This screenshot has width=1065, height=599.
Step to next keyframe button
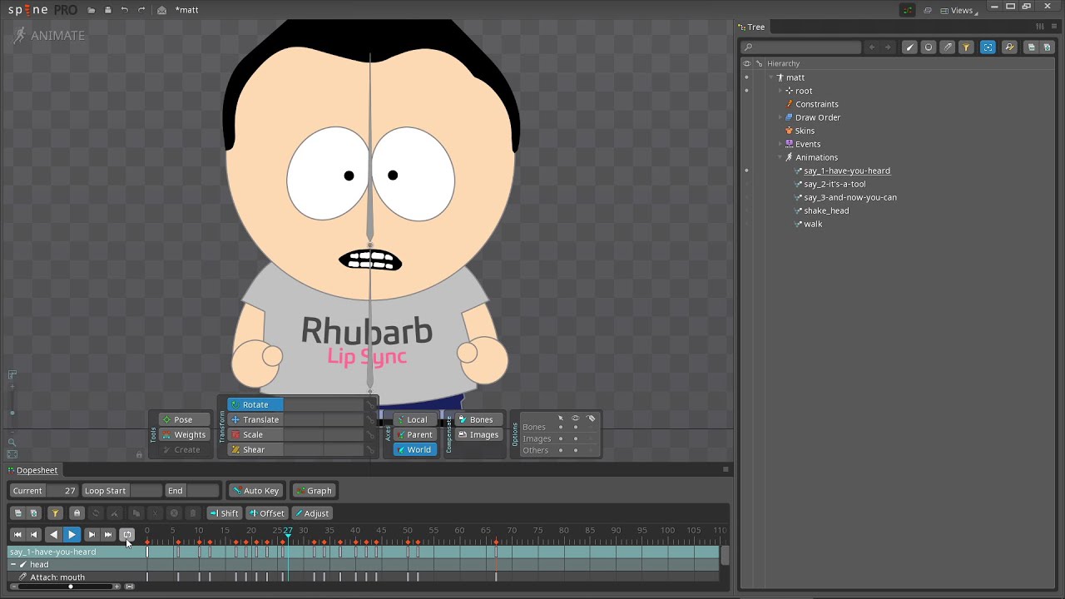click(x=92, y=535)
